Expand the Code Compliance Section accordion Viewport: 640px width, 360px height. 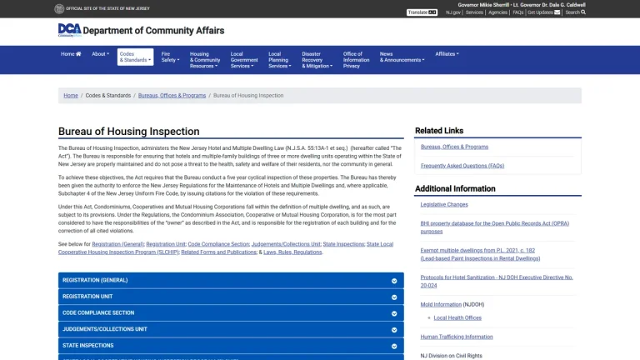pos(231,313)
